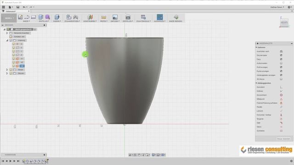The image size is (294, 165).
Task: Click the Auswählen selection tool icon
Action: click(160, 17)
